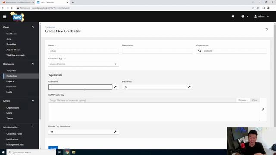This screenshot has height=155, width=276.
Task: Switch to the first browser tab
Action: [18, 3]
